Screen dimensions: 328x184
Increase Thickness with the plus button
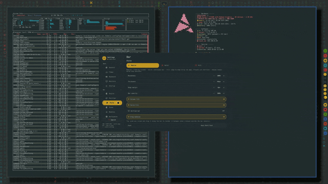click(x=223, y=82)
